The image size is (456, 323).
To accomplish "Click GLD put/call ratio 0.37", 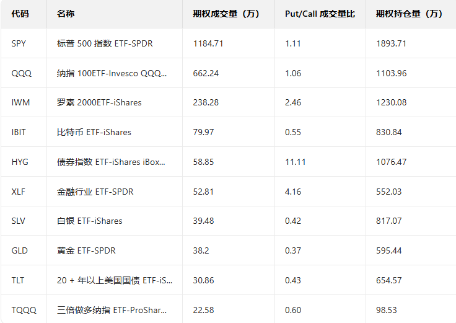I will pyautogui.click(x=293, y=251).
